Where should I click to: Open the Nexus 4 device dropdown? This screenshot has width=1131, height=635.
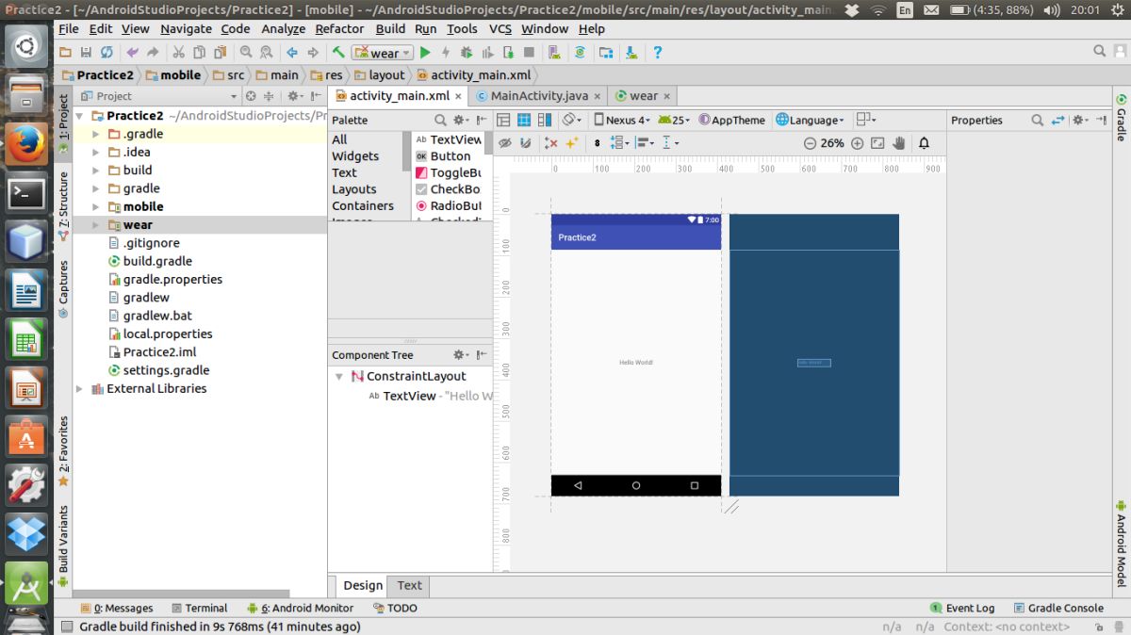coord(621,120)
